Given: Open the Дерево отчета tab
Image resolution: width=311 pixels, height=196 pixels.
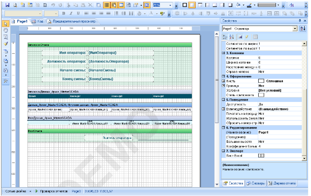Looking at the screenshot, I should pos(282,184).
